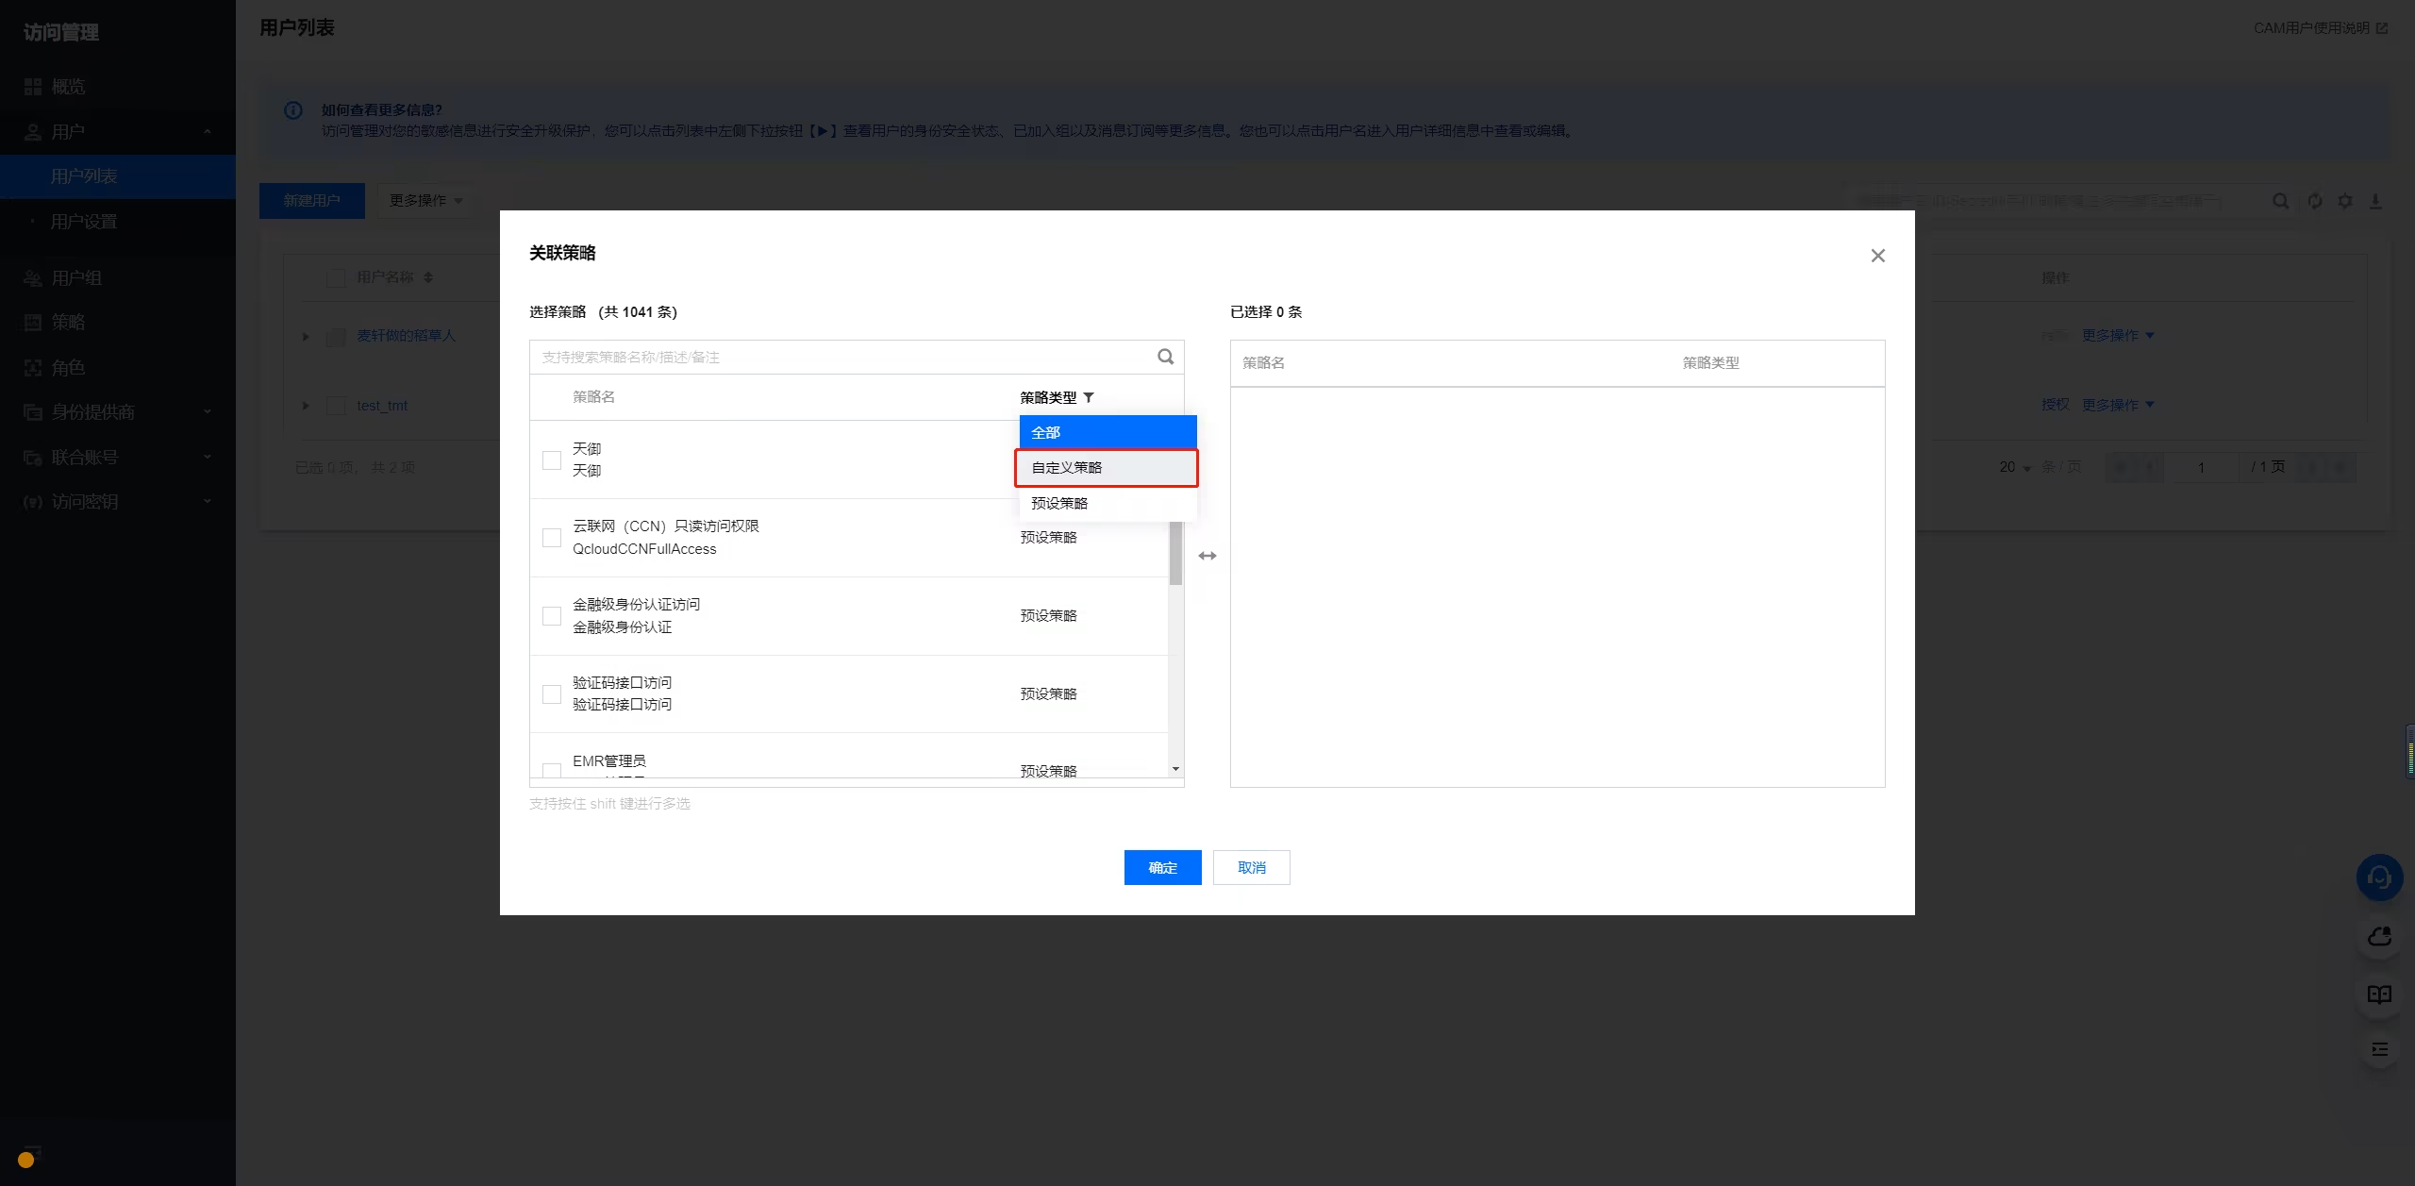The image size is (2415, 1186).
Task: Select the 金融级身份认证访问 policy checkbox
Action: [552, 616]
